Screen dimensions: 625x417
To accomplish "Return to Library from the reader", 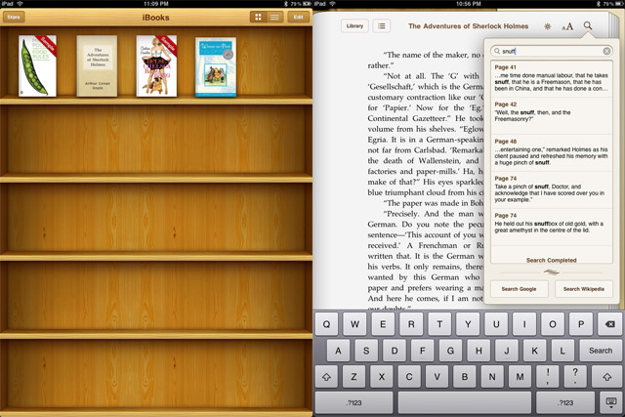I will [x=354, y=26].
